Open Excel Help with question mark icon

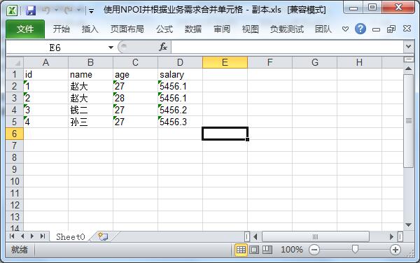coord(360,29)
